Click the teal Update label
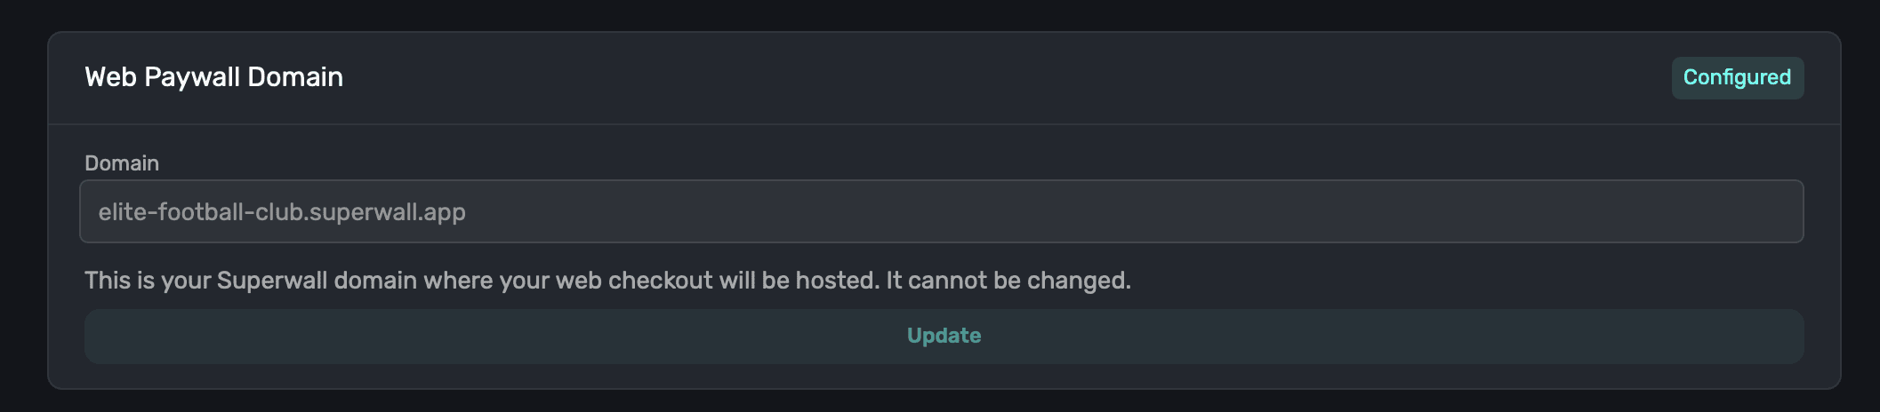Image resolution: width=1880 pixels, height=412 pixels. (x=944, y=336)
